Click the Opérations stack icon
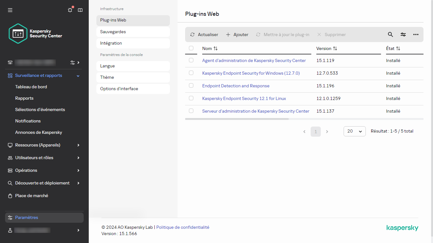Image resolution: width=433 pixels, height=243 pixels. [10, 170]
